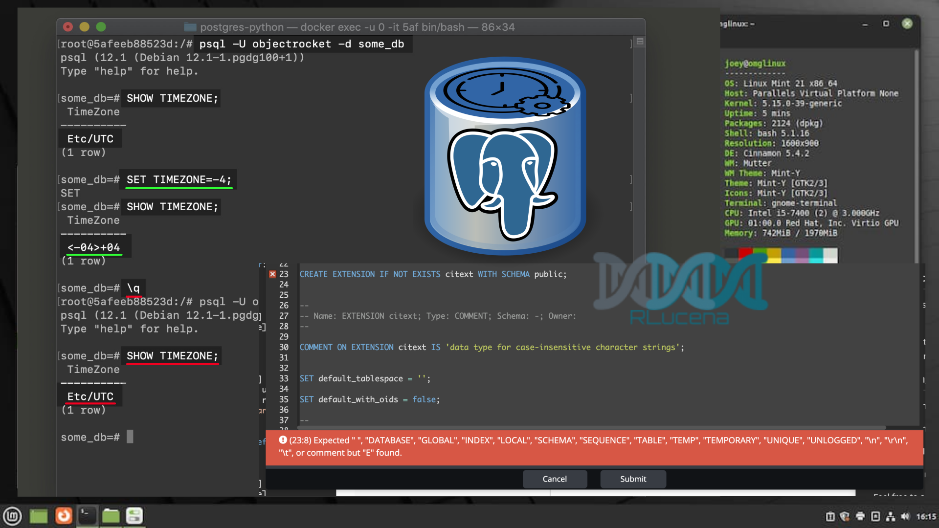Open the Linux Mint start menu
939x528 pixels.
12,516
